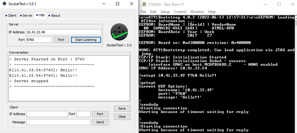Open the Window menu in Tera Term
This screenshot has height=133, width=297.
tap(197, 12)
